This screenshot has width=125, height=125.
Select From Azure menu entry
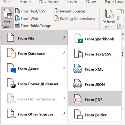click(x=34, y=68)
